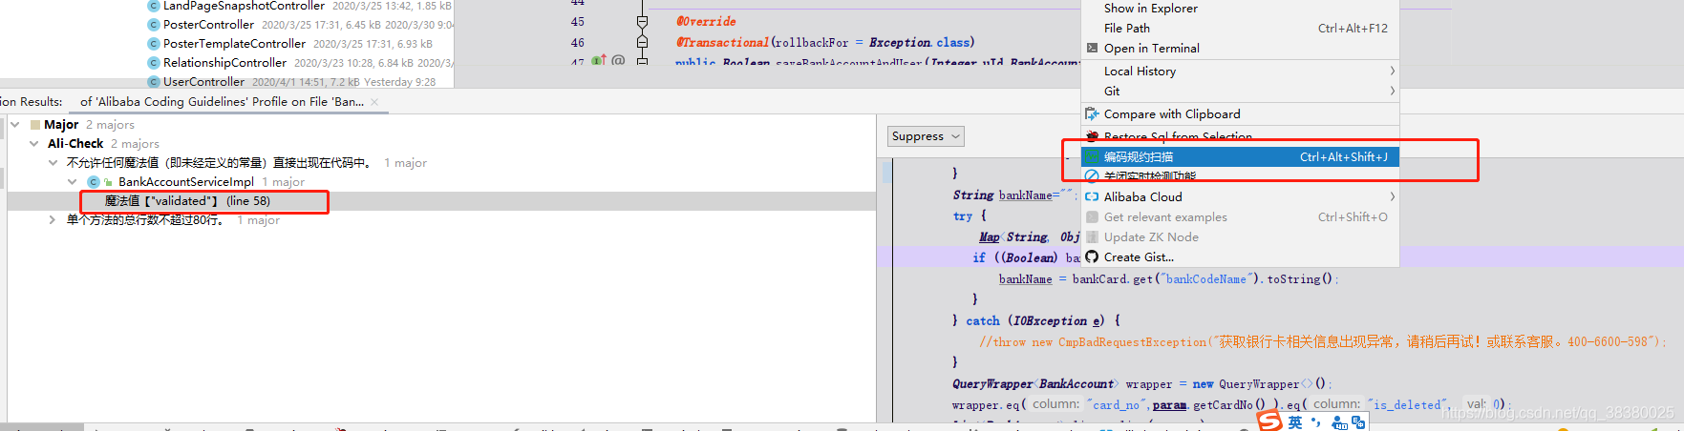Expand the 单个方法的总行数不超过80行 rule node
The height and width of the screenshot is (431, 1684).
point(53,219)
